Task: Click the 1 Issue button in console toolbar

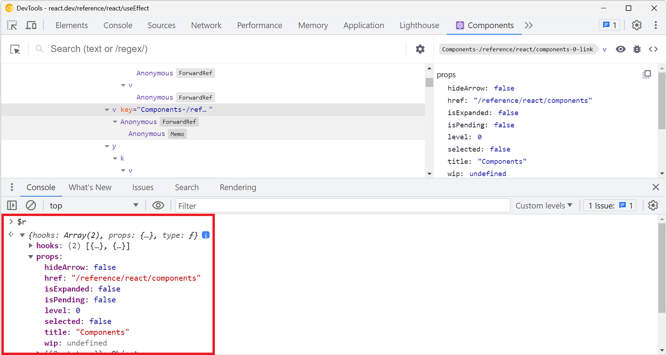Action: point(610,206)
